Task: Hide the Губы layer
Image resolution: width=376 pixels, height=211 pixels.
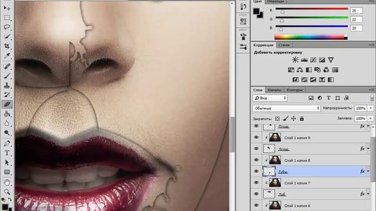Action: (x=256, y=171)
